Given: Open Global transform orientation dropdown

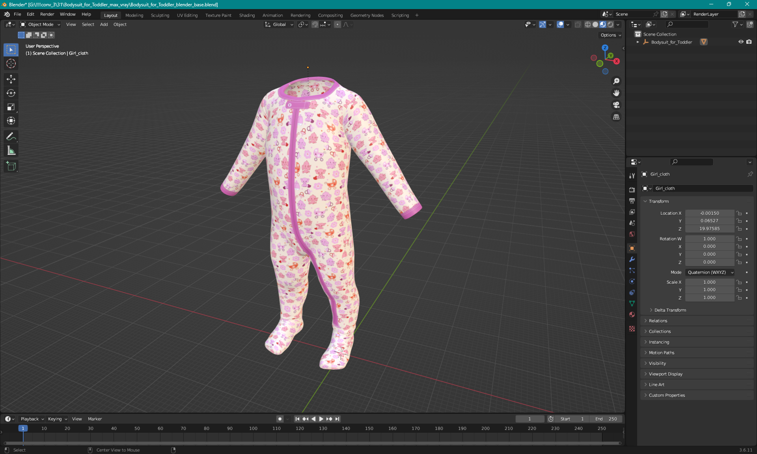Looking at the screenshot, I should 279,24.
